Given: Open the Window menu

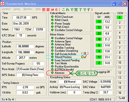Looking at the screenshot, I should click(28, 9).
